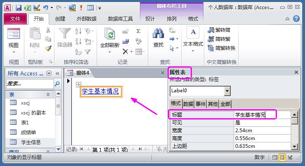This screenshot has height=166, width=305.
Task: Close the 窗体4 form tab
Action: click(x=163, y=73)
